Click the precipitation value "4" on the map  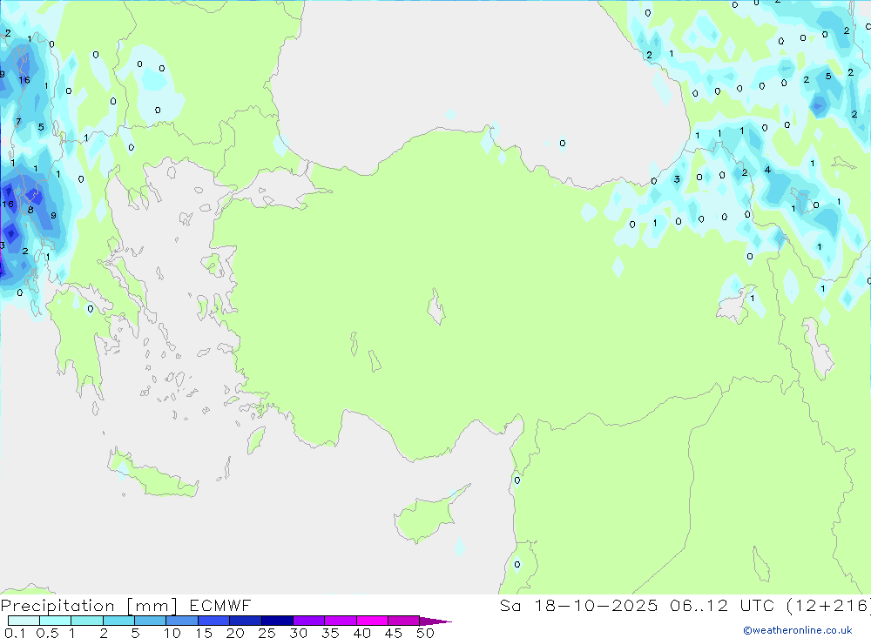(x=767, y=170)
